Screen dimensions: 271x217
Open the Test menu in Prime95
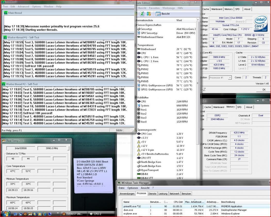click(5, 6)
